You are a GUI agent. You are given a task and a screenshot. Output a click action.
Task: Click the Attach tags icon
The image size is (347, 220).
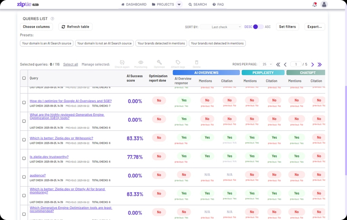(178, 62)
